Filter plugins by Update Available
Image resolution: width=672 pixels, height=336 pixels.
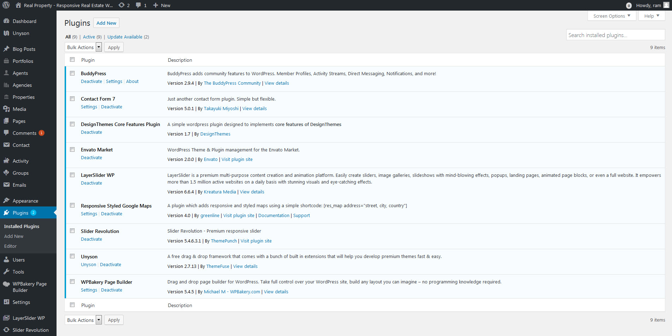[125, 37]
